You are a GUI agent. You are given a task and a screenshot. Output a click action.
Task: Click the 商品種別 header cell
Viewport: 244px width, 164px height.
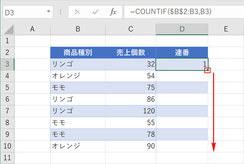point(78,53)
